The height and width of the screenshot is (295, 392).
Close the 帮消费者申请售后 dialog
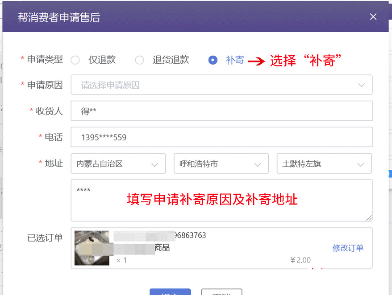(x=373, y=17)
